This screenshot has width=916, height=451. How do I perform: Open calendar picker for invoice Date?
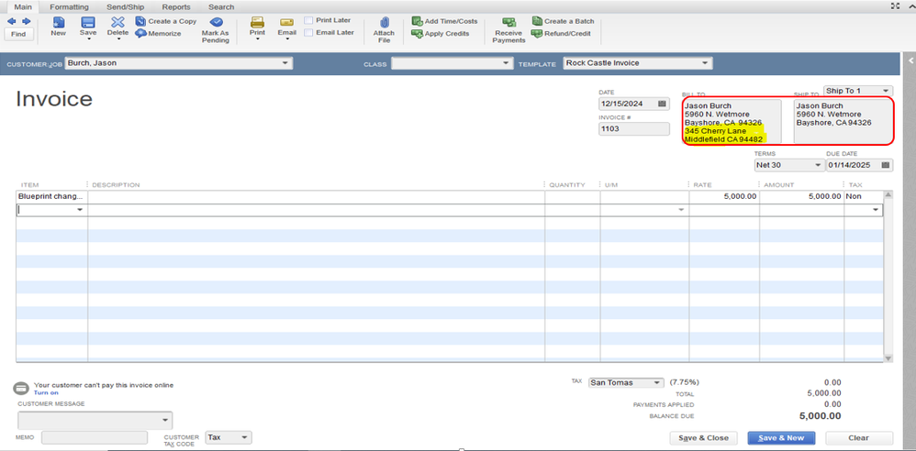662,104
